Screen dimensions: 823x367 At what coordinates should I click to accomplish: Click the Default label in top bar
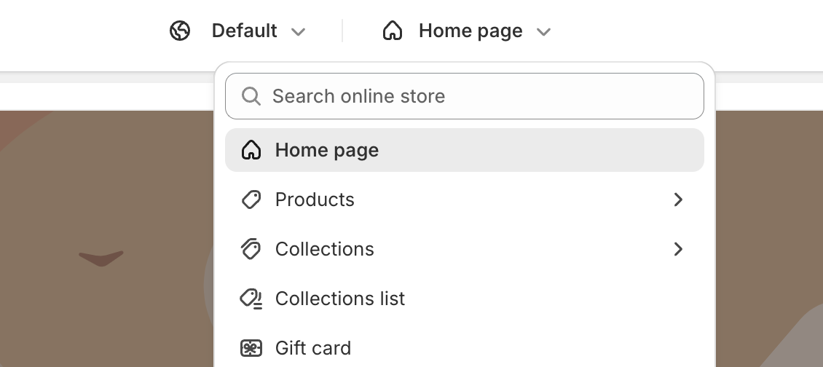click(244, 31)
